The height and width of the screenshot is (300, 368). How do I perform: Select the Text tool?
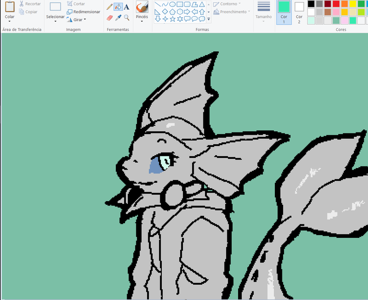127,7
